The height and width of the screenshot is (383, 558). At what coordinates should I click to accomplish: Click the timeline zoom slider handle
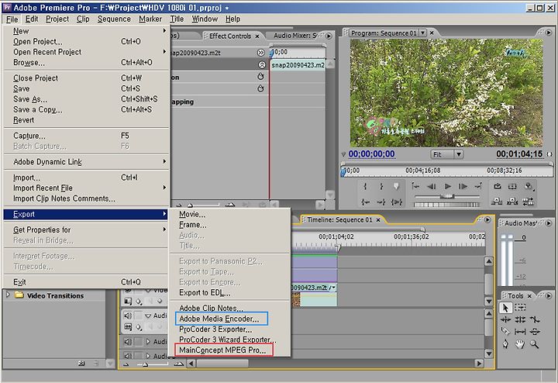(x=145, y=364)
